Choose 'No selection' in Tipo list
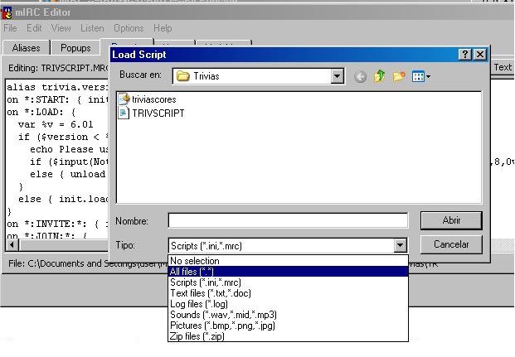Viewport: 515px width, 357px height. (x=288, y=261)
